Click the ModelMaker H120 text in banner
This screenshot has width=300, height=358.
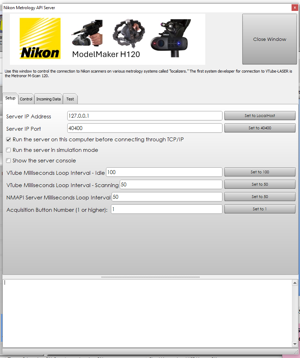106,54
